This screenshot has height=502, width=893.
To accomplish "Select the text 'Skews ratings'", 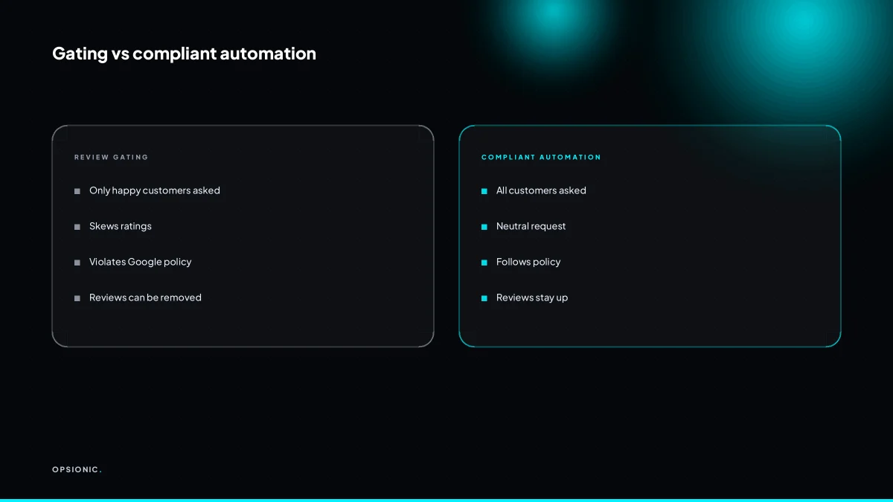I will click(121, 226).
